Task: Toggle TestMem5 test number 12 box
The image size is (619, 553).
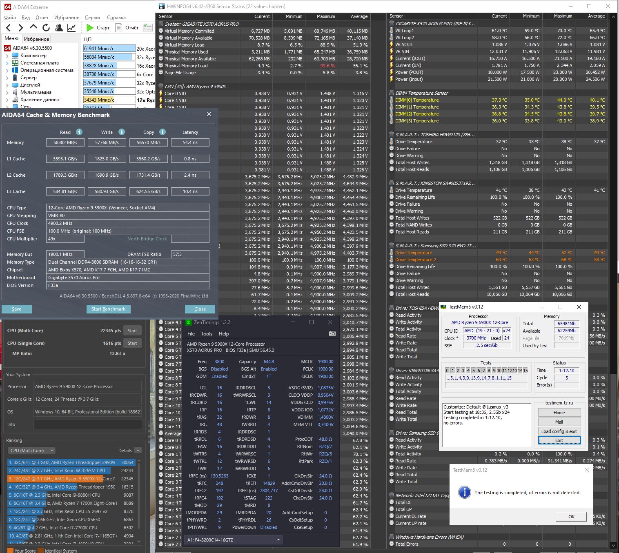Action: click(510, 371)
